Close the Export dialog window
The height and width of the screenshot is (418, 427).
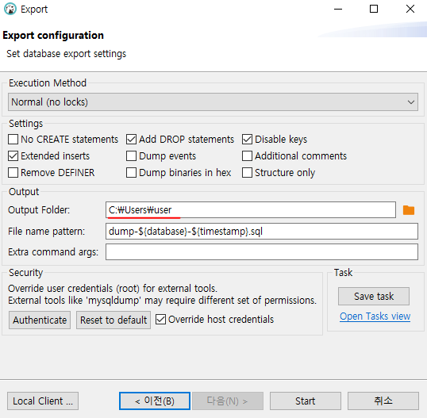[x=410, y=9]
